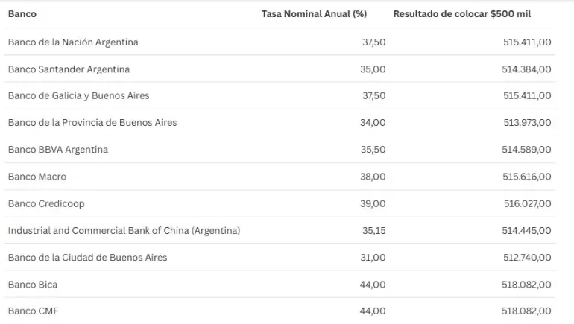Select the 515.616,00 result for Banco Macro

pyautogui.click(x=527, y=177)
